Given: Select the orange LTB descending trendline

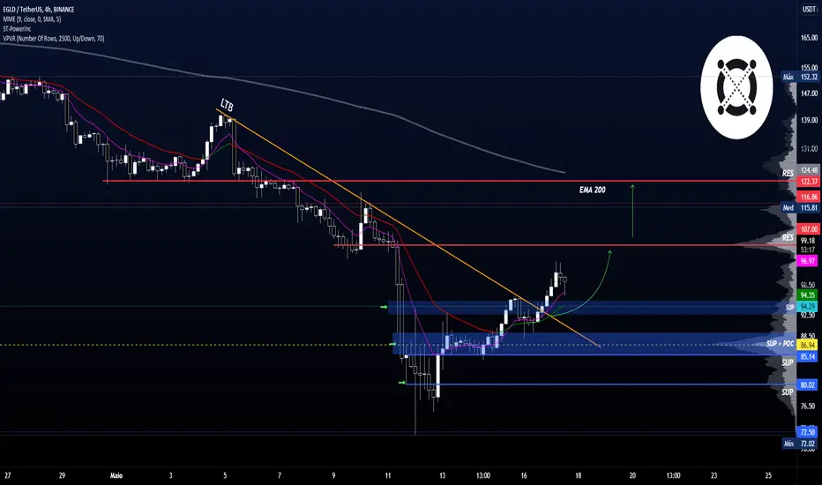Looking at the screenshot, I should [x=407, y=228].
